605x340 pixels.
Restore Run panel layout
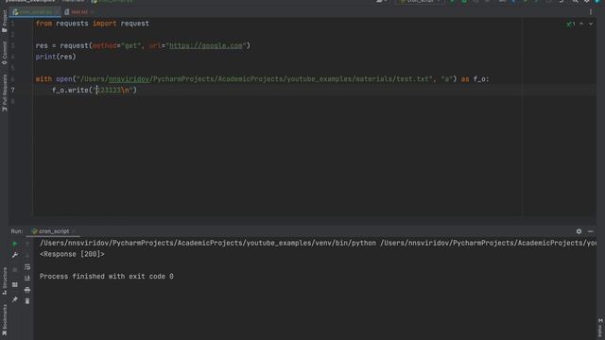pos(15,285)
